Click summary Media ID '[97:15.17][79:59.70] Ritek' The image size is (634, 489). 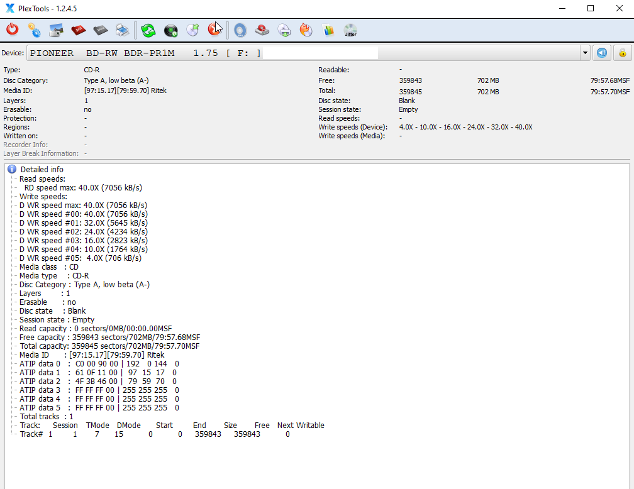coord(125,91)
